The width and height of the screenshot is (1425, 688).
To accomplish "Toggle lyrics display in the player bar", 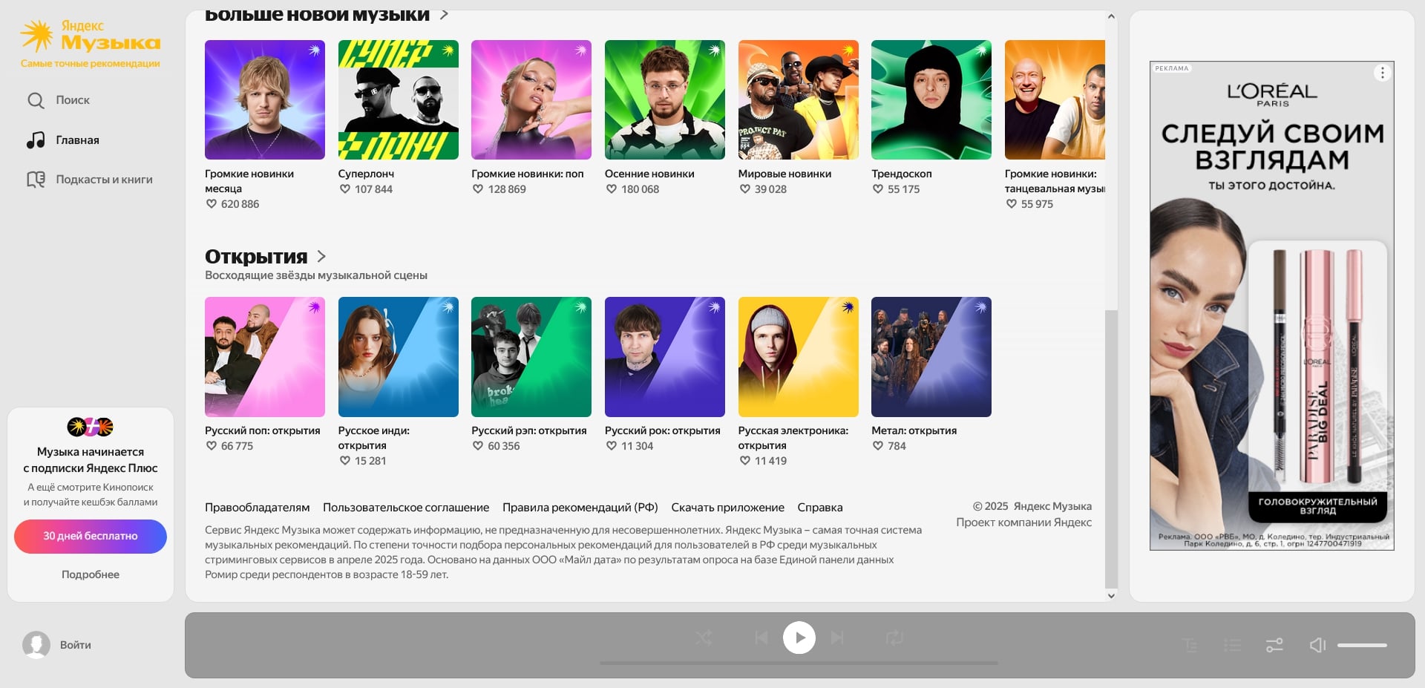I will point(1190,645).
